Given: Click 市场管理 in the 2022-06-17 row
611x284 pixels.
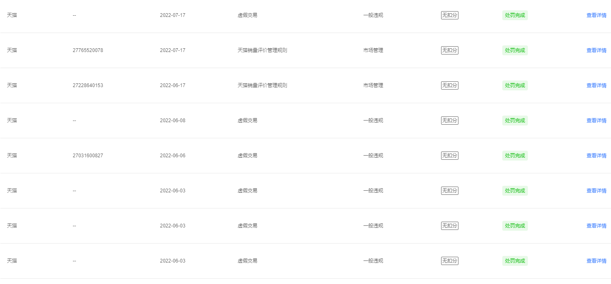Looking at the screenshot, I should click(373, 85).
